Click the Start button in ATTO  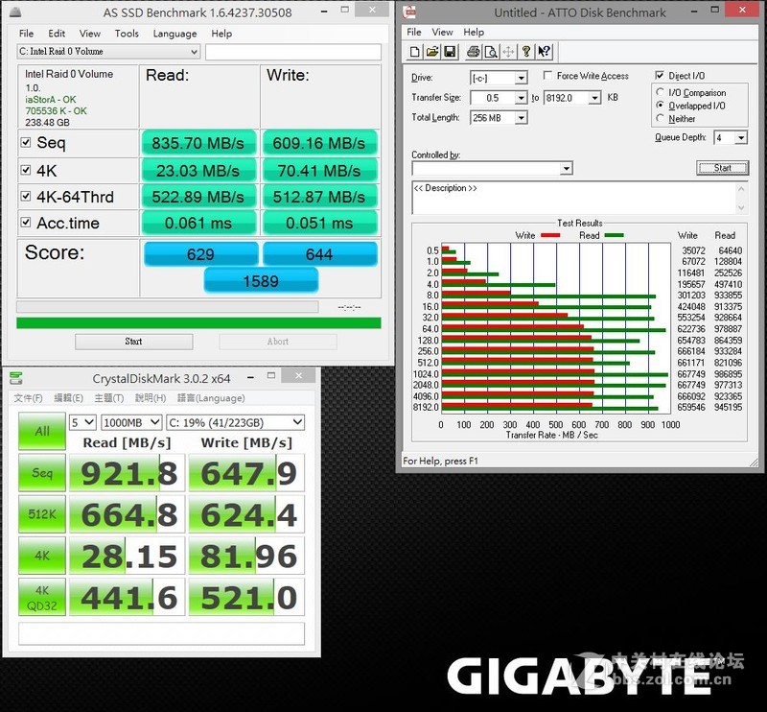(x=722, y=168)
